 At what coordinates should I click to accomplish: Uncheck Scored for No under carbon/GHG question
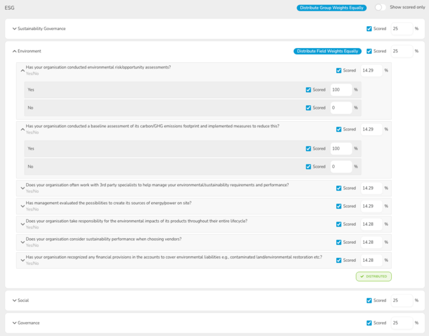309,166
